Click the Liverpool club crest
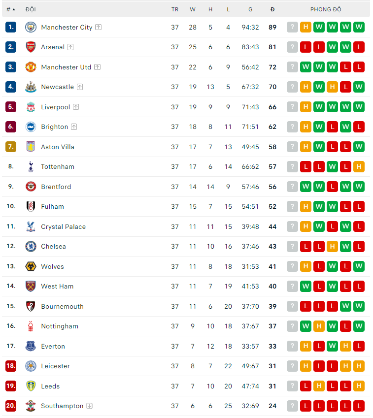 31,107
